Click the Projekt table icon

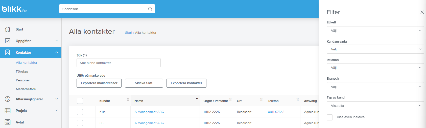pyautogui.click(x=8, y=111)
